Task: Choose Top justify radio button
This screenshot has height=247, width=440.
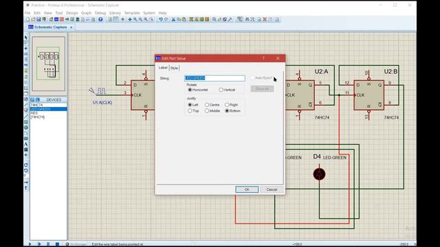Action: [190, 111]
